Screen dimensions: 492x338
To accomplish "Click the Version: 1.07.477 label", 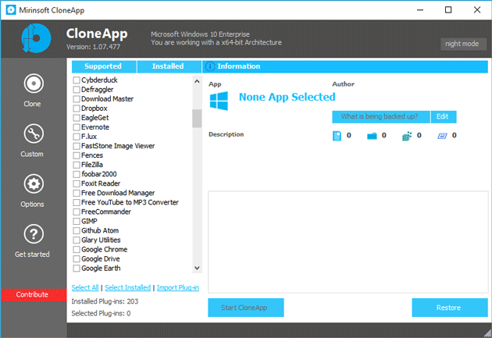I will 93,47.
